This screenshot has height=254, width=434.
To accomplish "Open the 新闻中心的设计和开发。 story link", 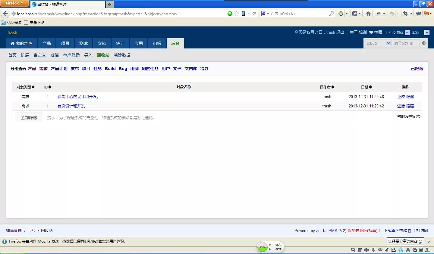I will pyautogui.click(x=78, y=97).
